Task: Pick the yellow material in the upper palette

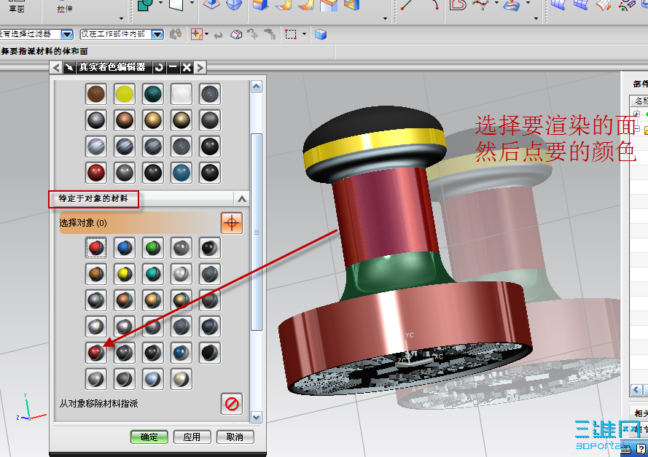Action: tap(125, 94)
